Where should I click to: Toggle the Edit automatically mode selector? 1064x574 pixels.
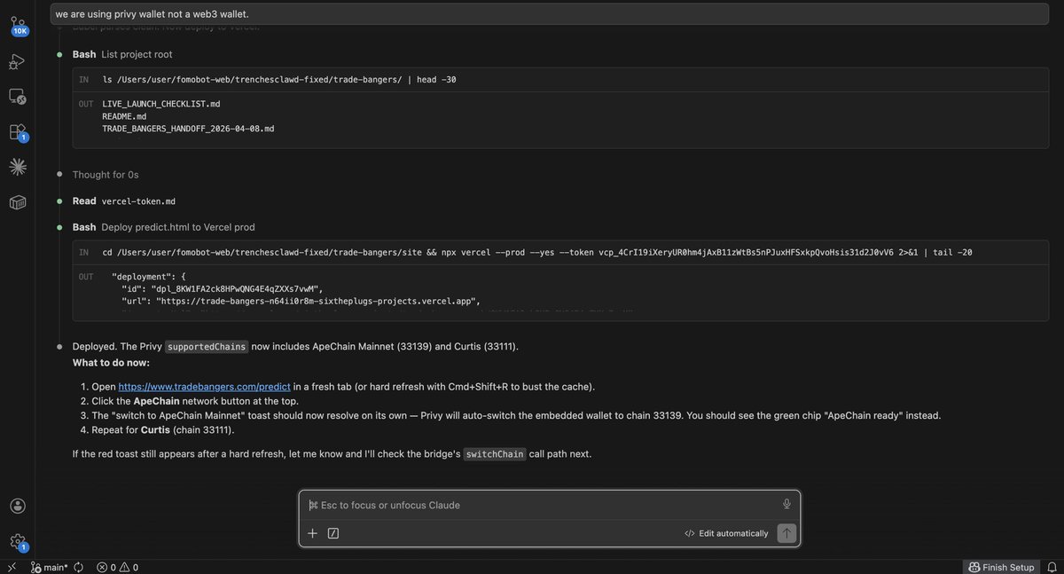coord(726,533)
